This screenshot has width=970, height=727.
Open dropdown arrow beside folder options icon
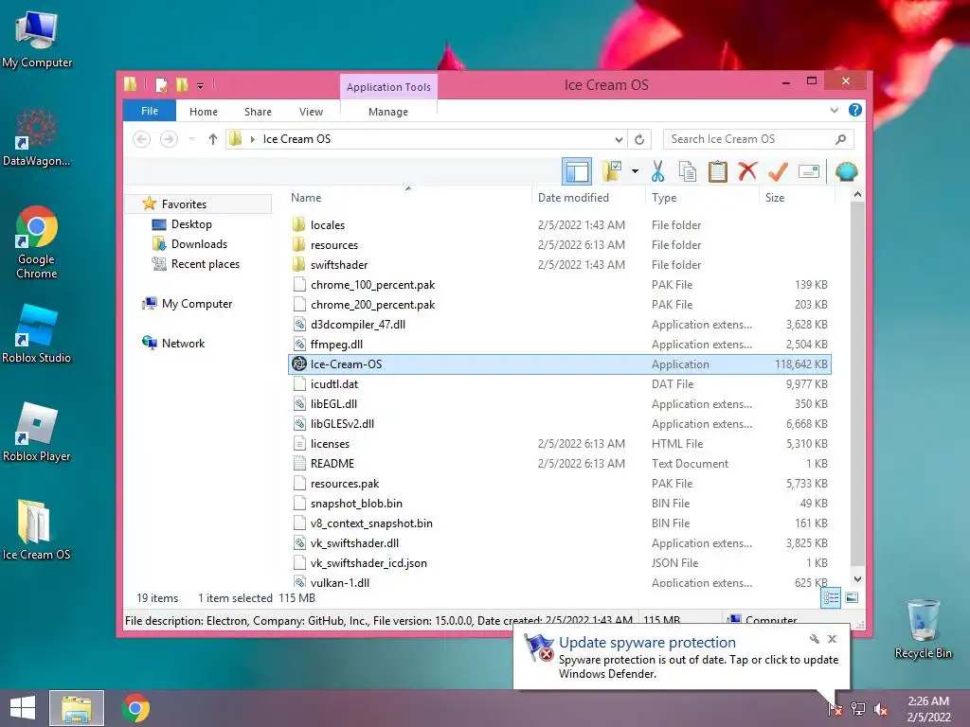635,171
